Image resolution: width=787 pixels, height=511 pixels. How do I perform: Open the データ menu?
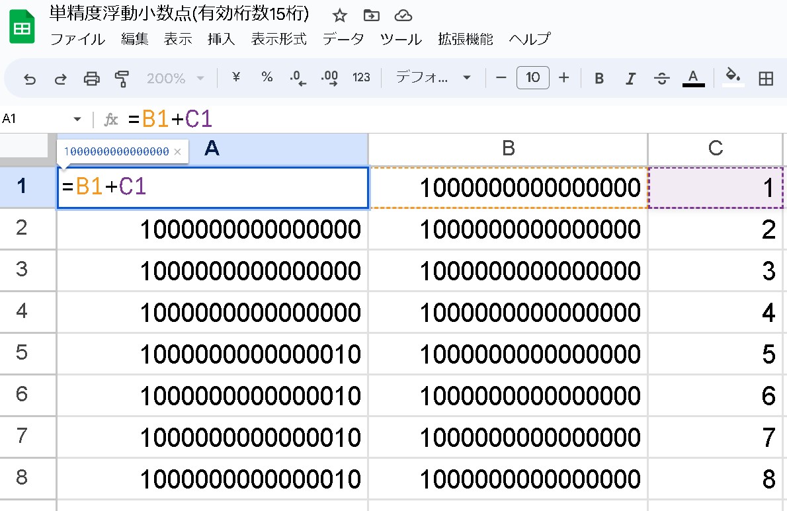[x=343, y=39]
